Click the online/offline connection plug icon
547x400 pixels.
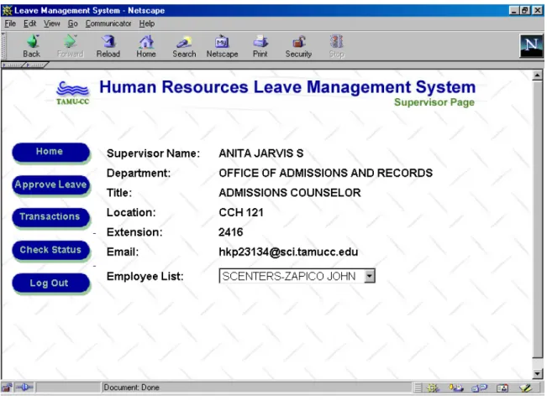(24, 387)
